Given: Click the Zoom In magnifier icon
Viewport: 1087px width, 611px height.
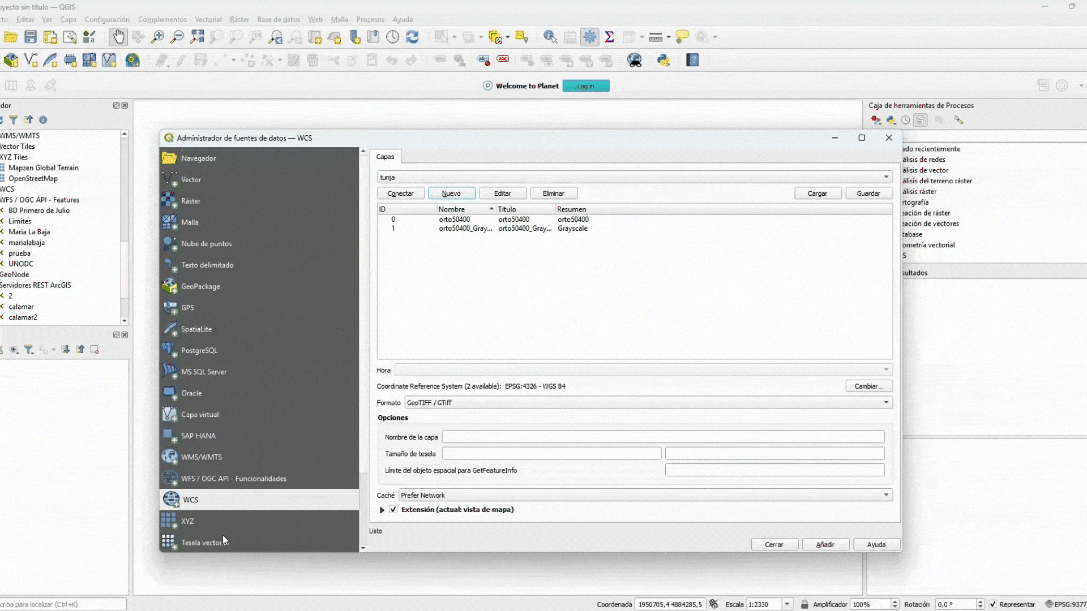Looking at the screenshot, I should click(x=157, y=37).
